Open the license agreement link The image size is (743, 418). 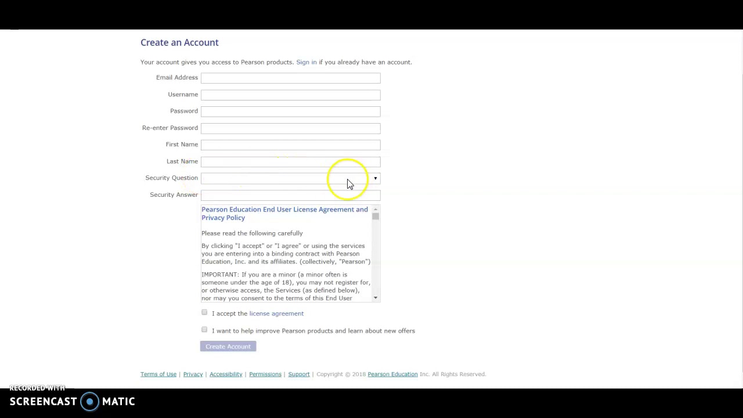(276, 313)
